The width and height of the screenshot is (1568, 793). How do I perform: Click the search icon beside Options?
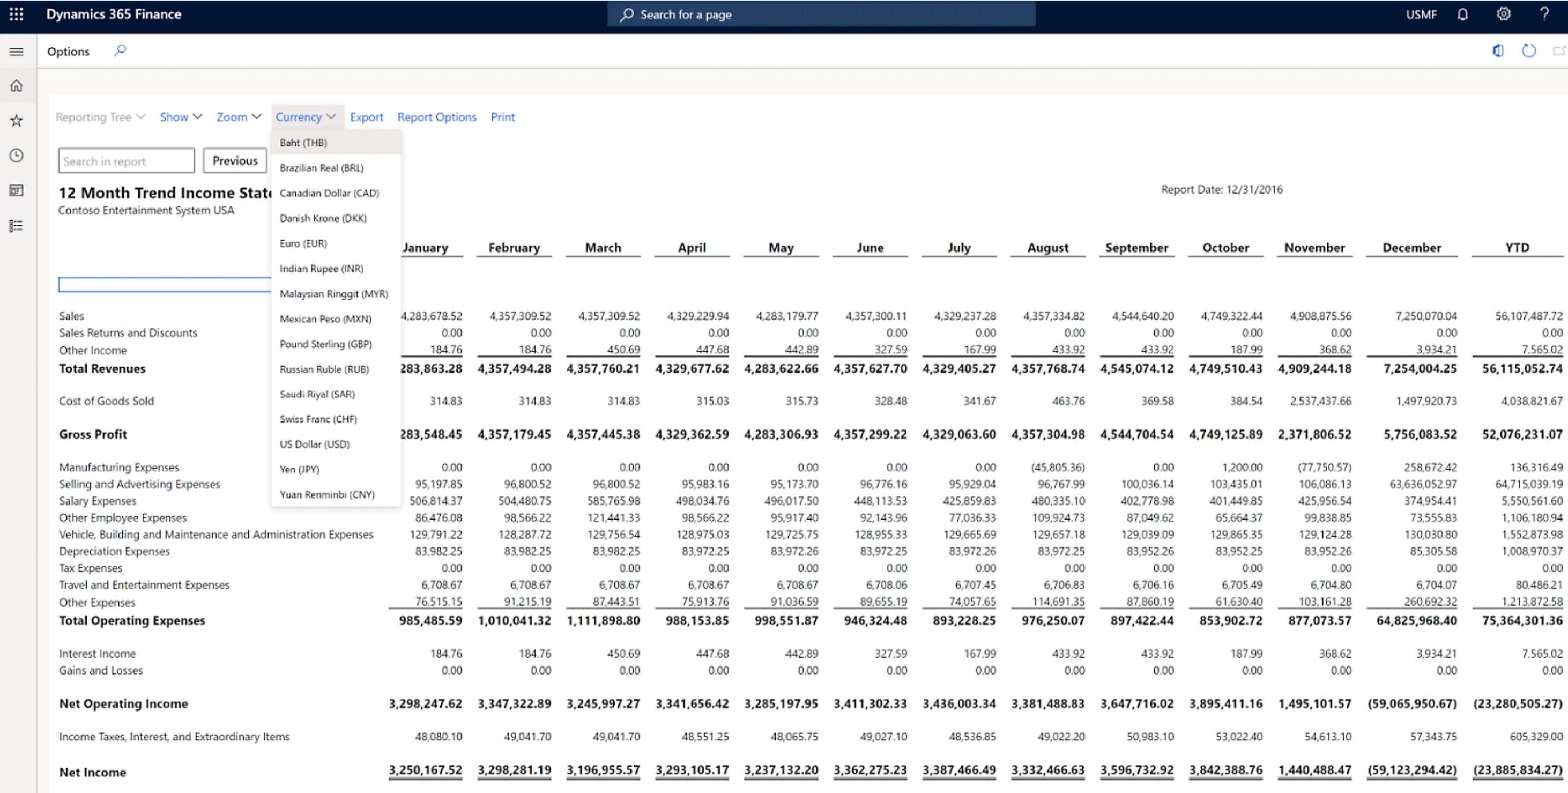coord(120,50)
